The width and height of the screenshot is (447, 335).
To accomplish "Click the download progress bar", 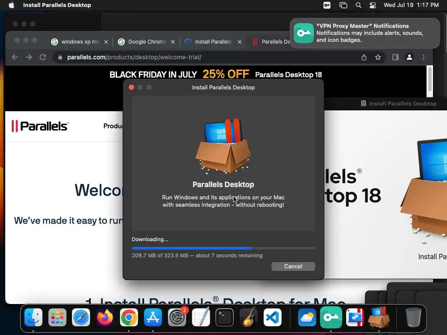I will pyautogui.click(x=223, y=248).
